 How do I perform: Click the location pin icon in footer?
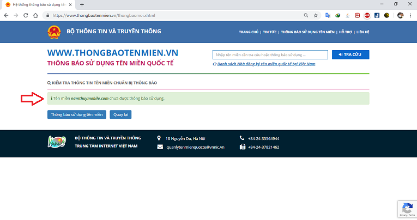pyautogui.click(x=159, y=138)
